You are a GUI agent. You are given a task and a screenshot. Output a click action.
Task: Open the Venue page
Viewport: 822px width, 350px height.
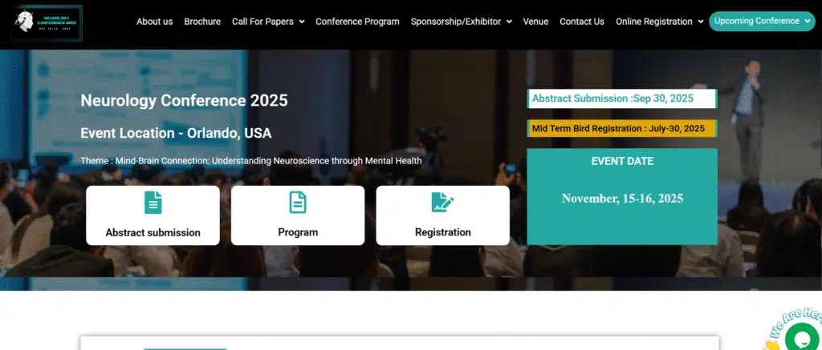[x=535, y=22]
